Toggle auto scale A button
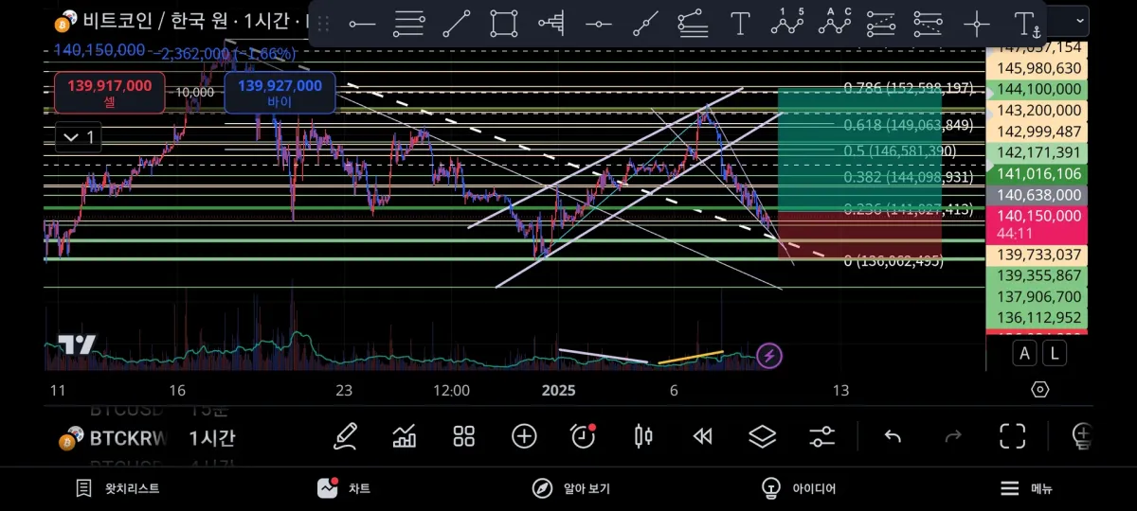 click(1024, 354)
